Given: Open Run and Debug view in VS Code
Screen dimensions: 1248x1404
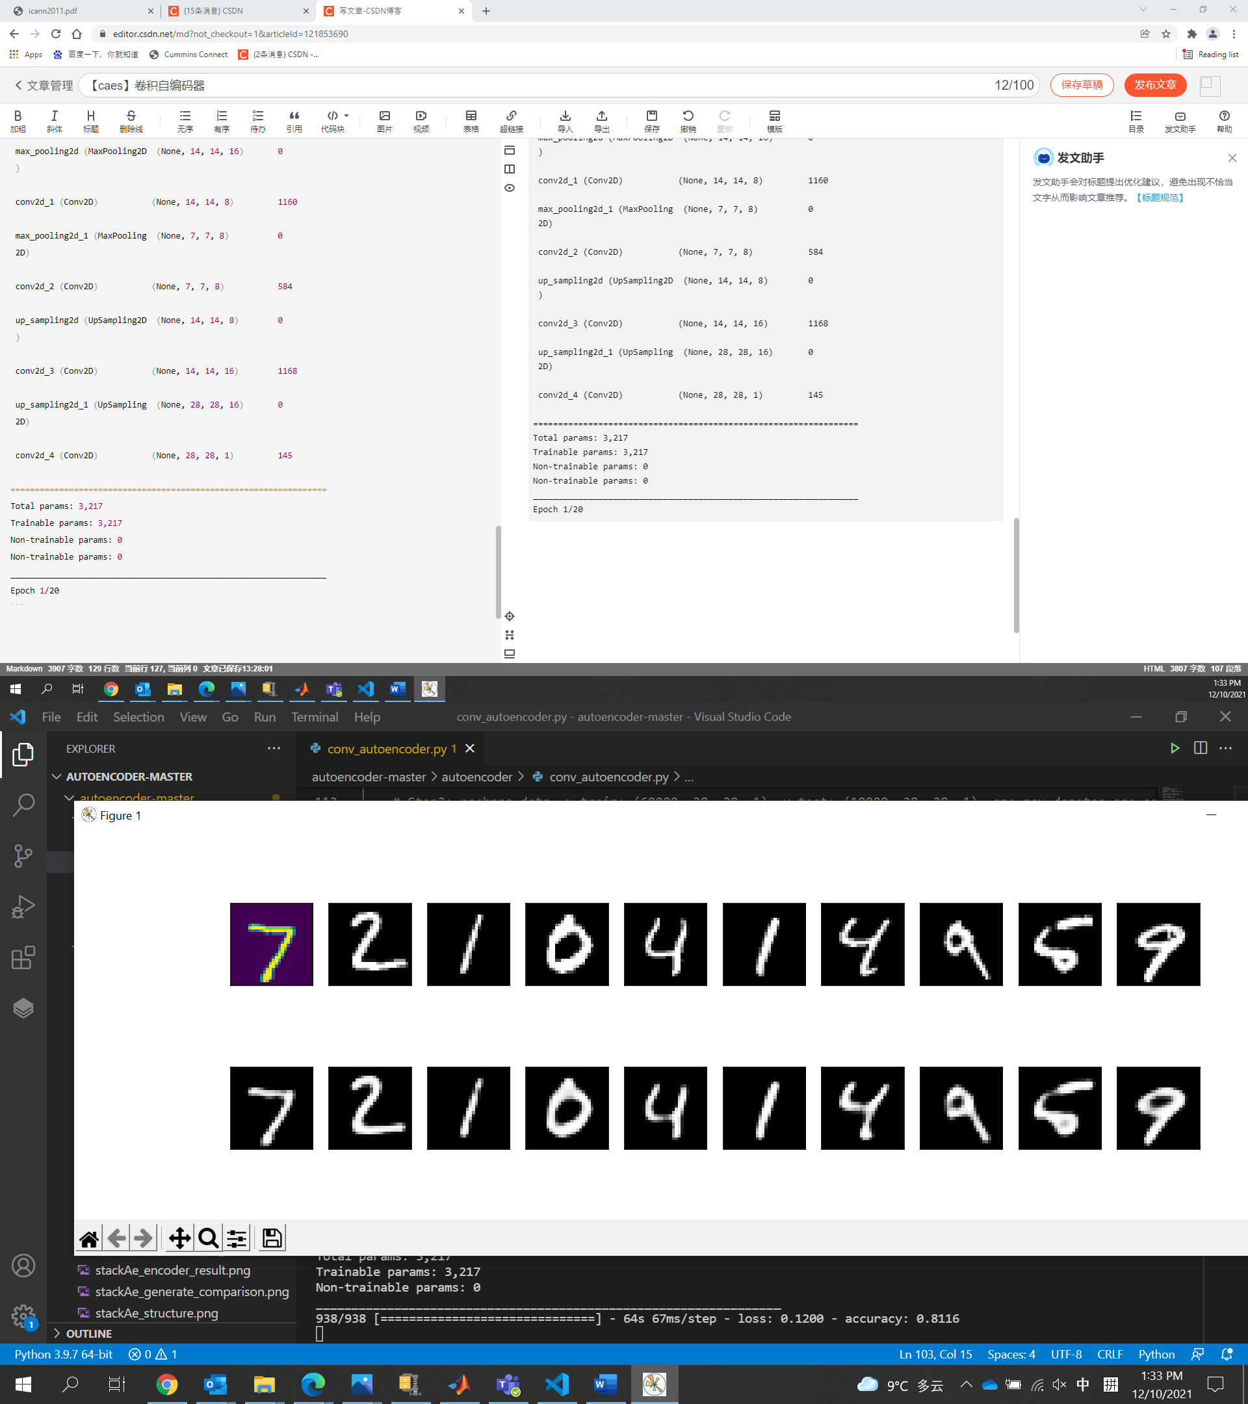Looking at the screenshot, I should pyautogui.click(x=23, y=906).
